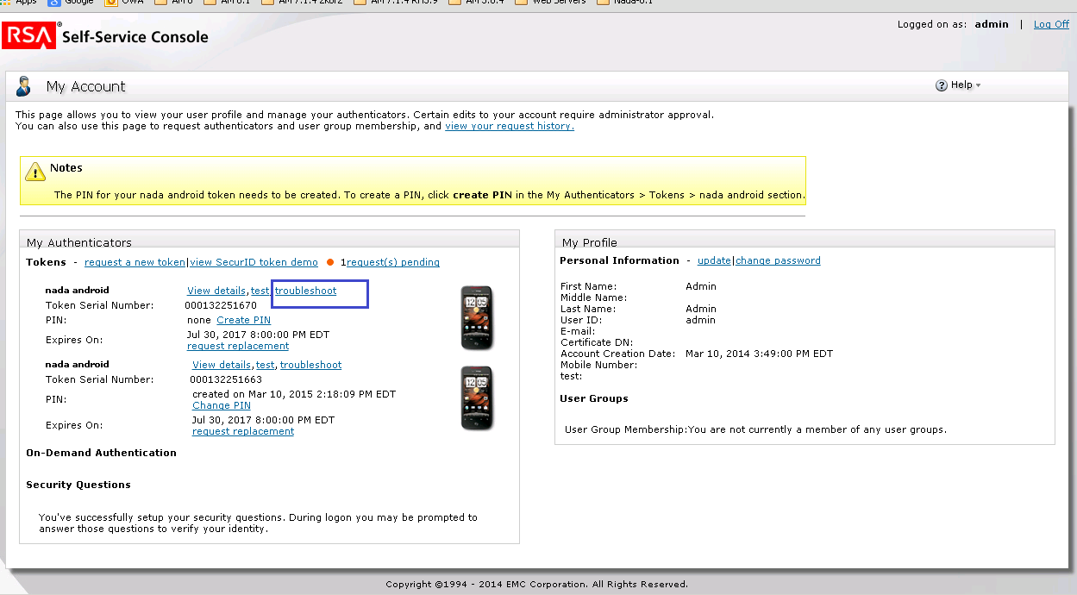Click the Help question mark icon
This screenshot has width=1077, height=595.
(942, 85)
